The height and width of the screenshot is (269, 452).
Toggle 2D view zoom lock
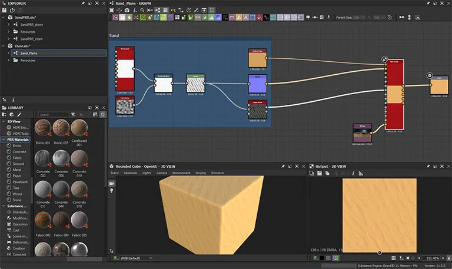click(448, 258)
